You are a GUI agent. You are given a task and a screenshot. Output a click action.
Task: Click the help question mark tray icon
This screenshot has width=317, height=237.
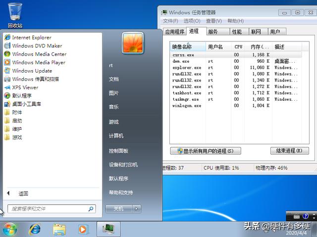pos(305,216)
